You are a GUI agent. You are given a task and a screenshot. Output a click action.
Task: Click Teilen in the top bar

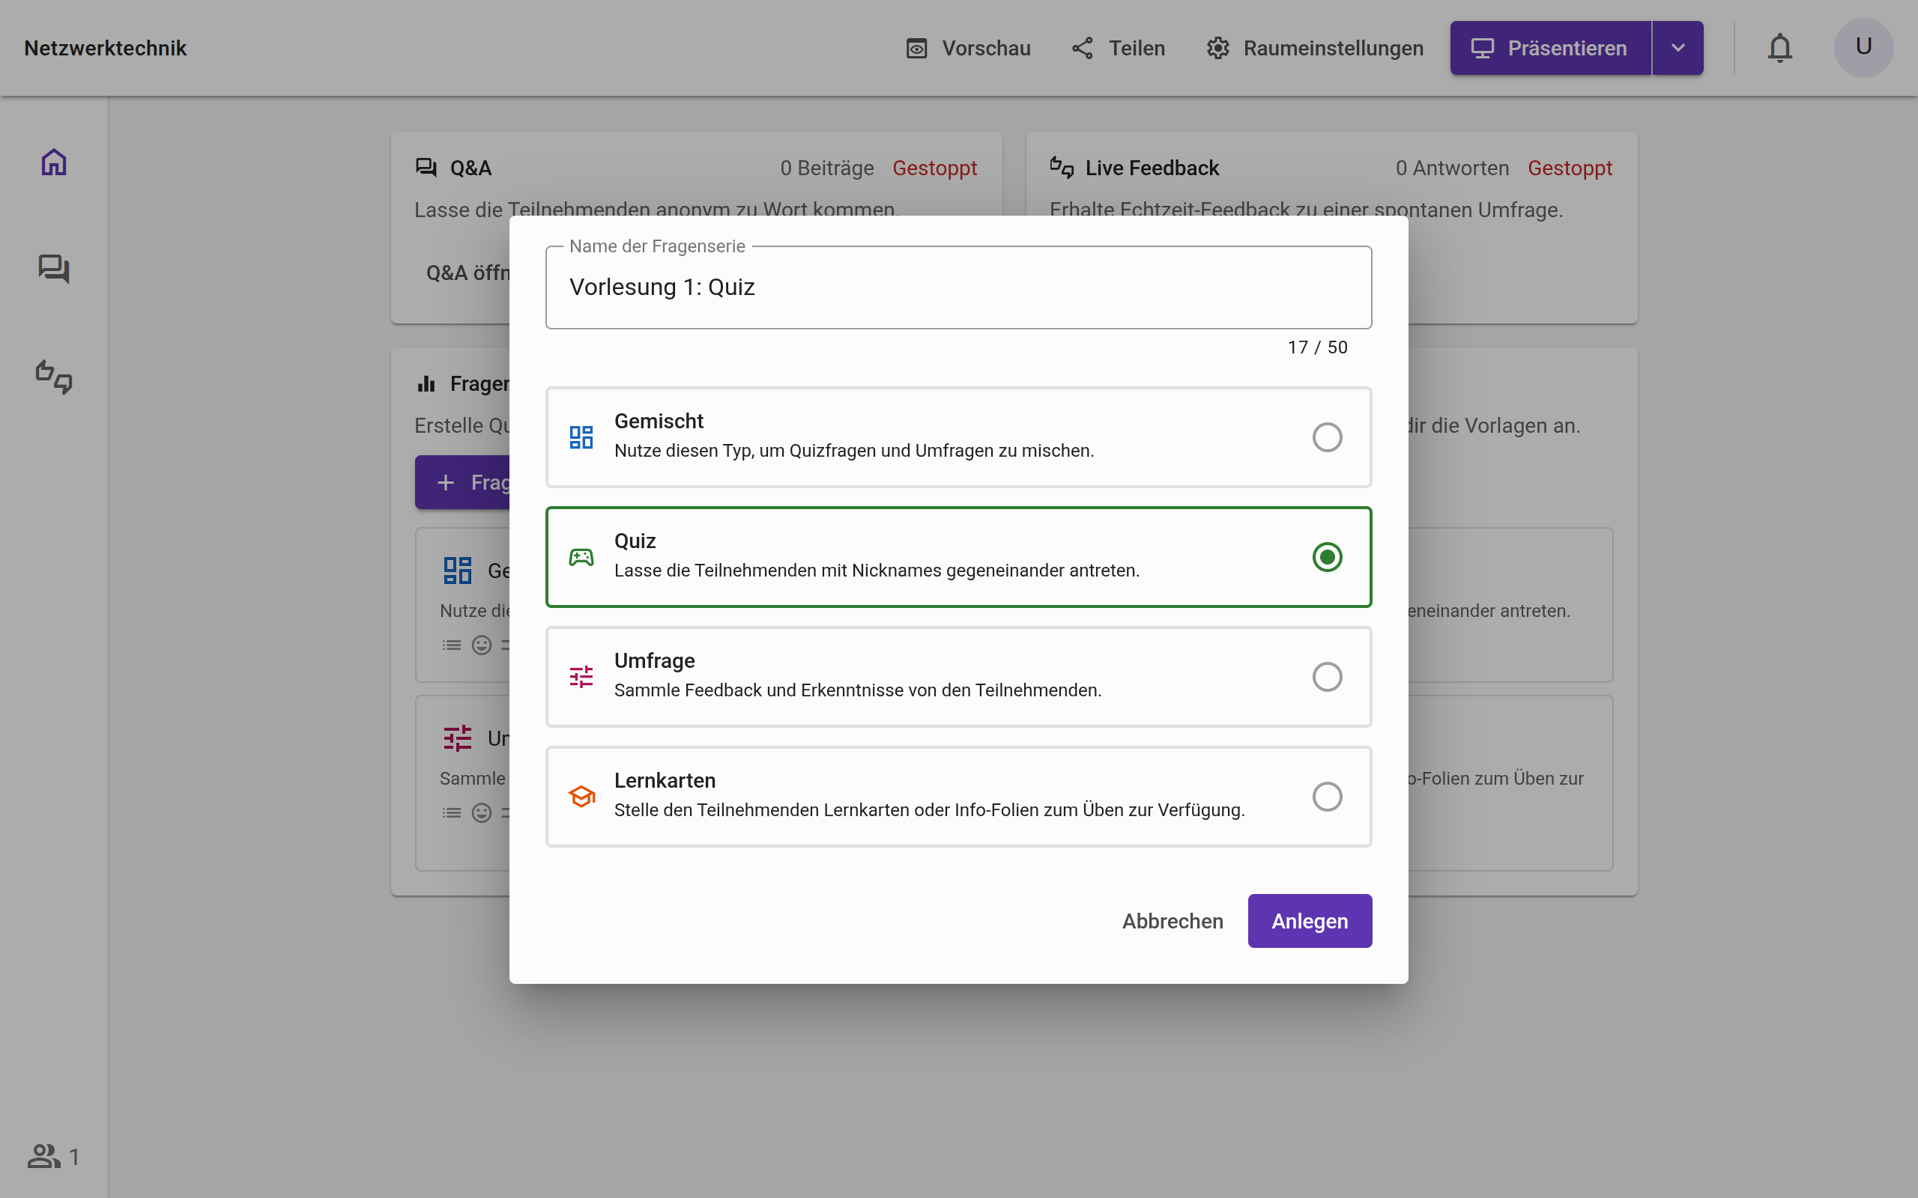tap(1119, 49)
